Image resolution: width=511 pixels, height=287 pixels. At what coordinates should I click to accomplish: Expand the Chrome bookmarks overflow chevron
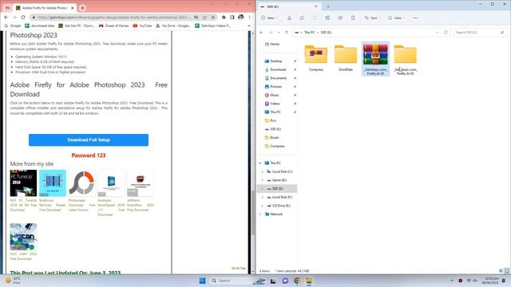(249, 26)
